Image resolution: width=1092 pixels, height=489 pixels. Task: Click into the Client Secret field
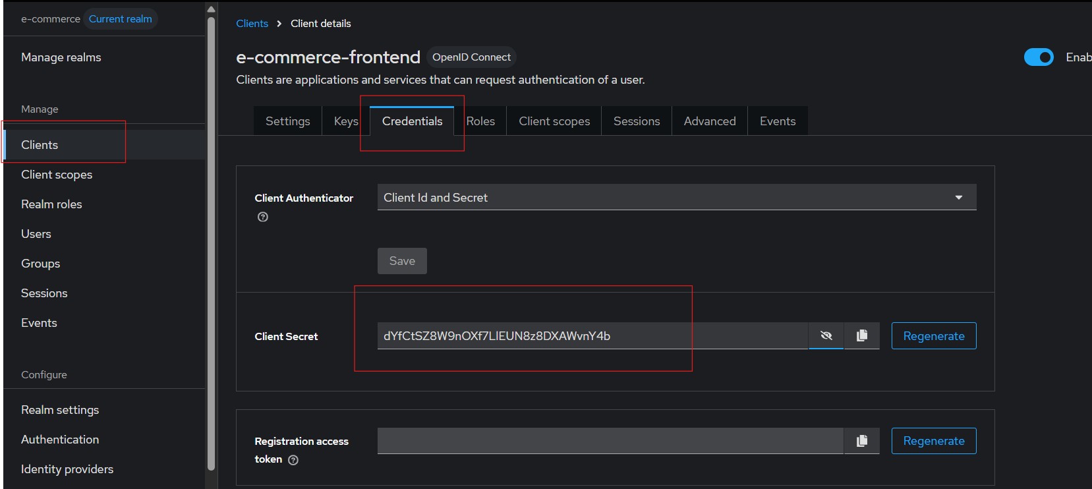tap(591, 336)
